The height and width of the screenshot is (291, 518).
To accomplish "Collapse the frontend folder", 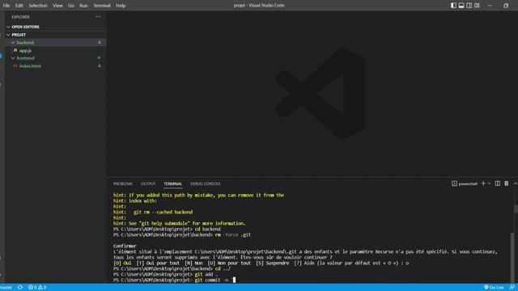I will 13,58.
